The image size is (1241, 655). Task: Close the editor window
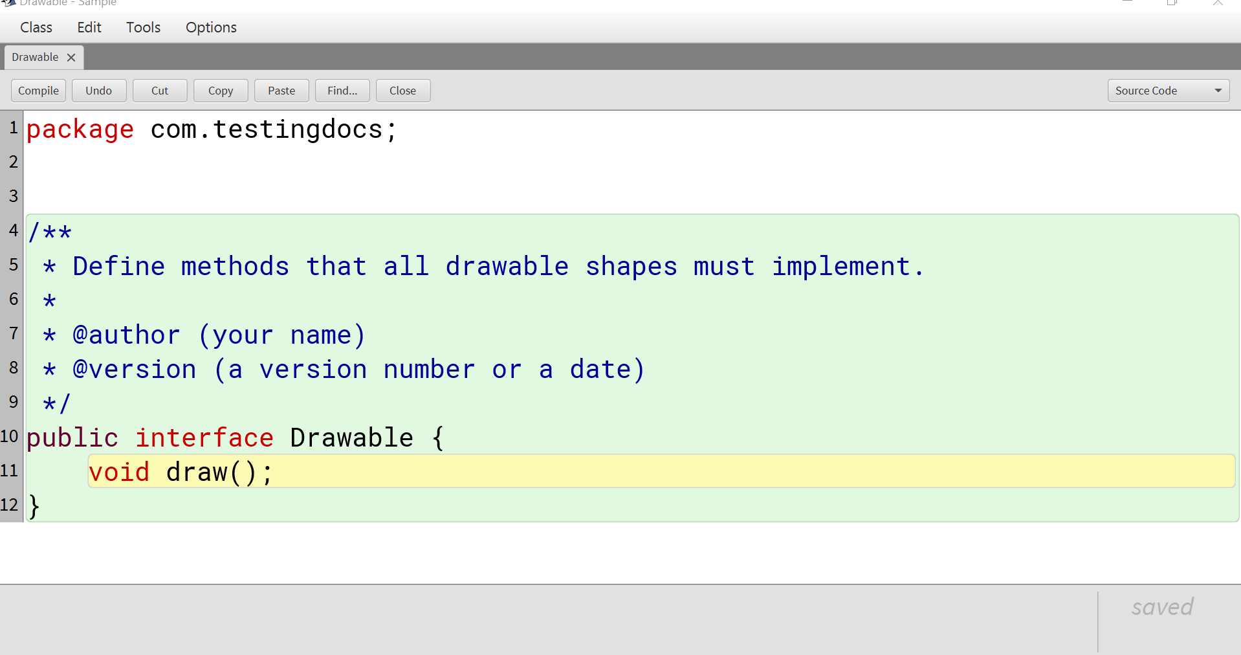402,90
